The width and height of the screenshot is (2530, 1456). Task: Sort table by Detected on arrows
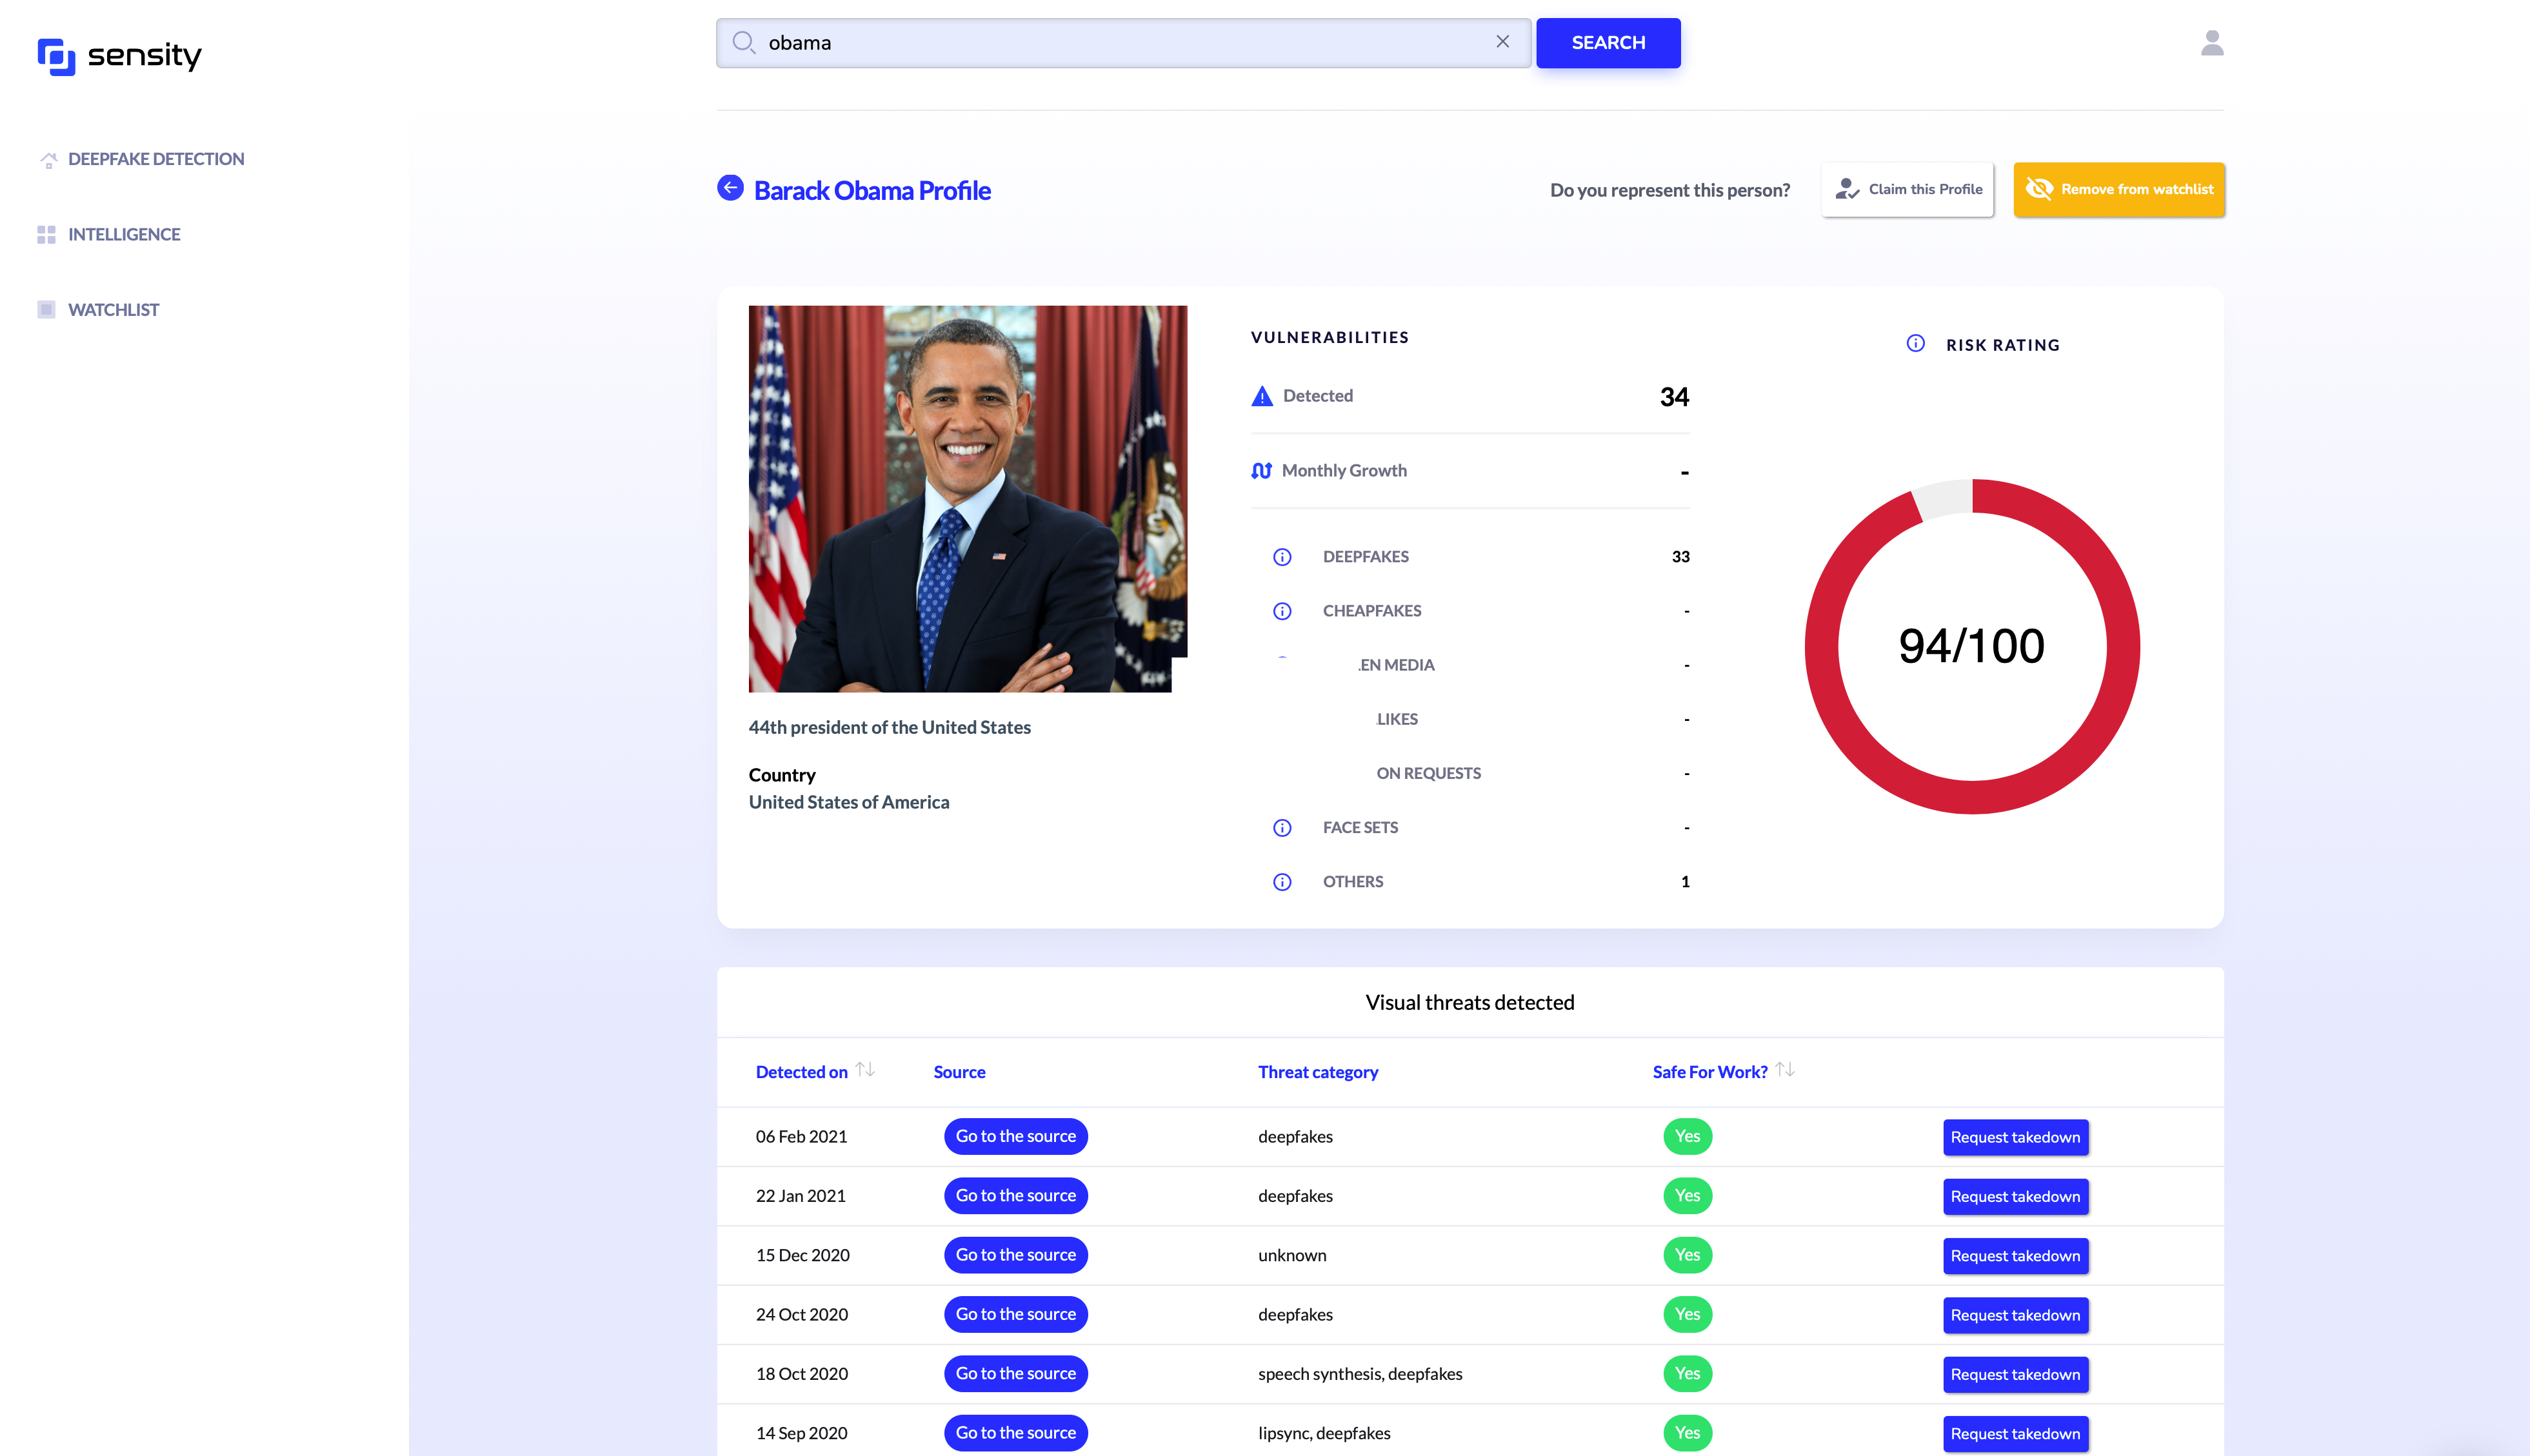coord(865,1070)
